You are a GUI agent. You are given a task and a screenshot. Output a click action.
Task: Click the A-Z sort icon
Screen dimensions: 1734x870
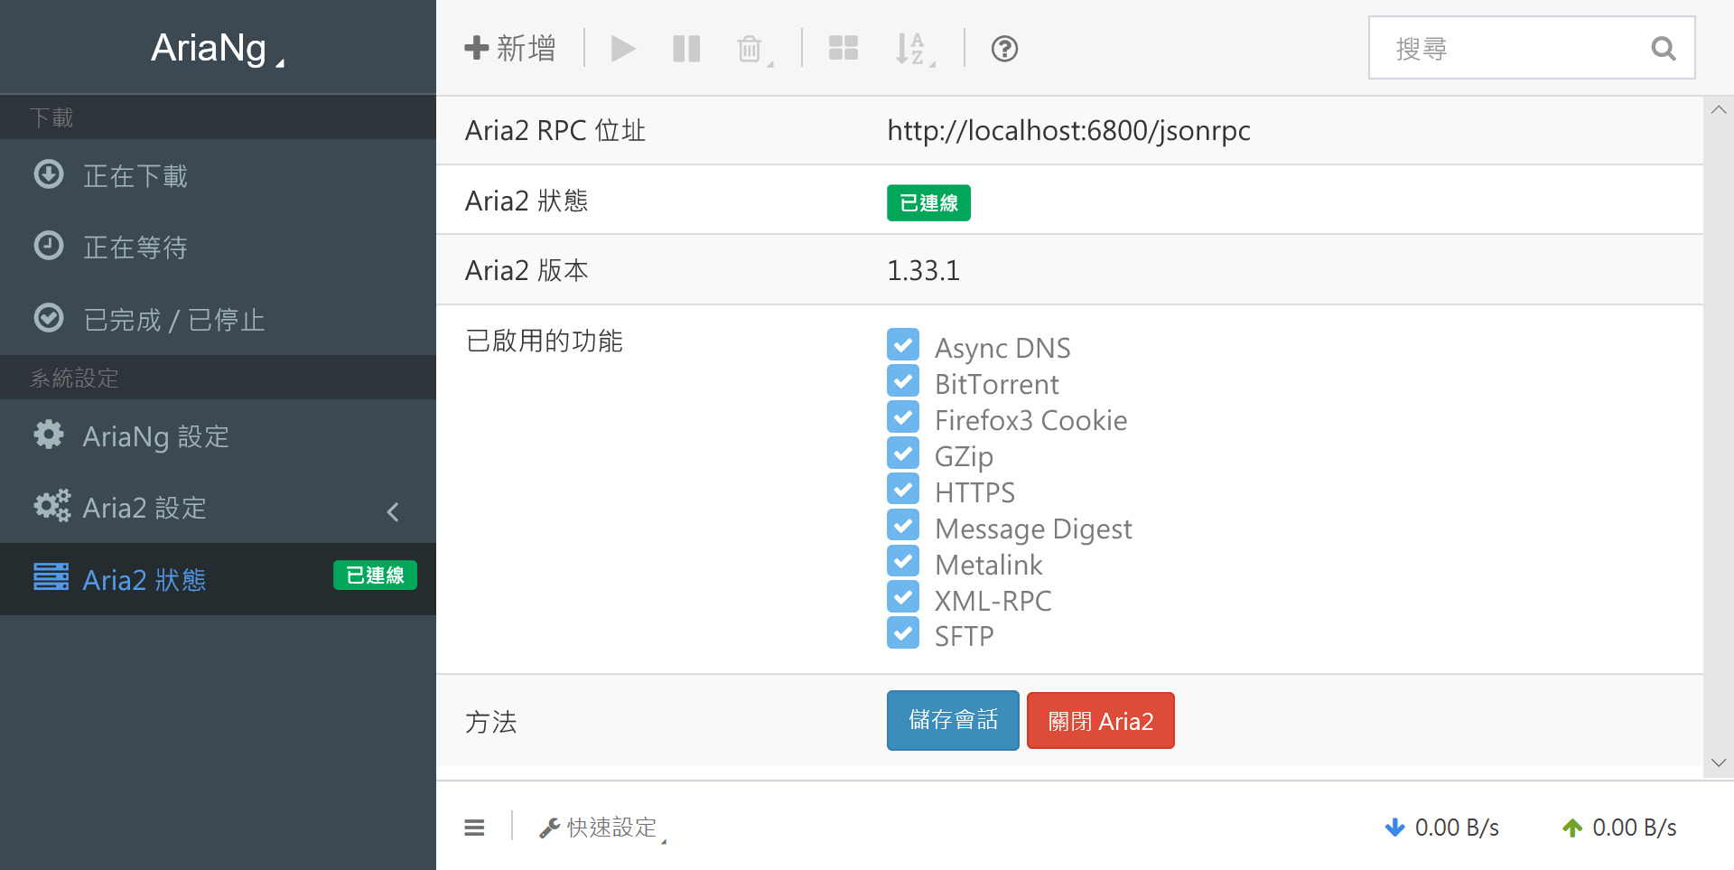point(910,48)
